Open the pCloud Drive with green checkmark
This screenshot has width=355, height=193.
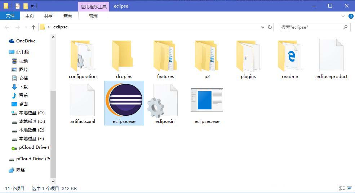coord(31,147)
